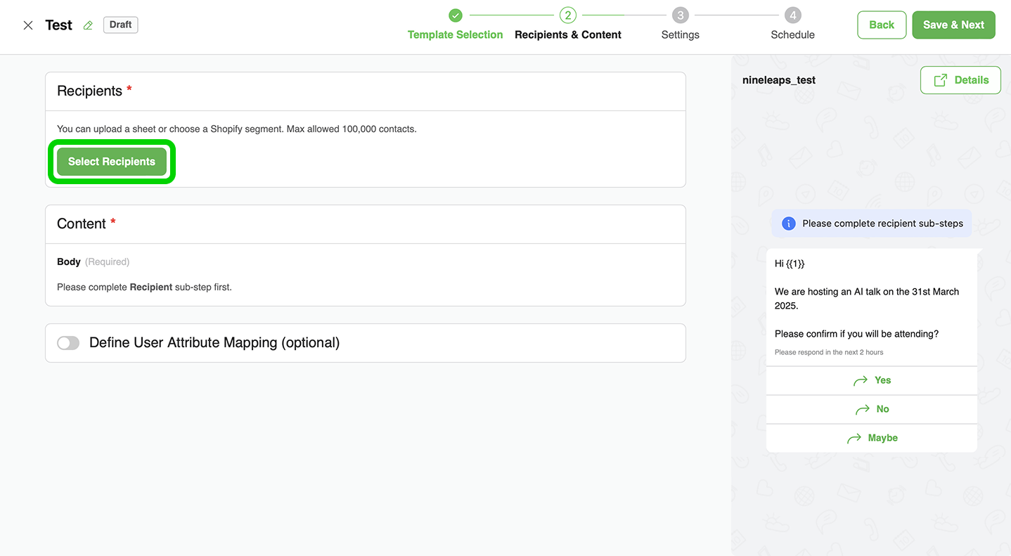Viewport: 1011px width, 556px height.
Task: Click the blue info icon in preview
Action: 788,224
